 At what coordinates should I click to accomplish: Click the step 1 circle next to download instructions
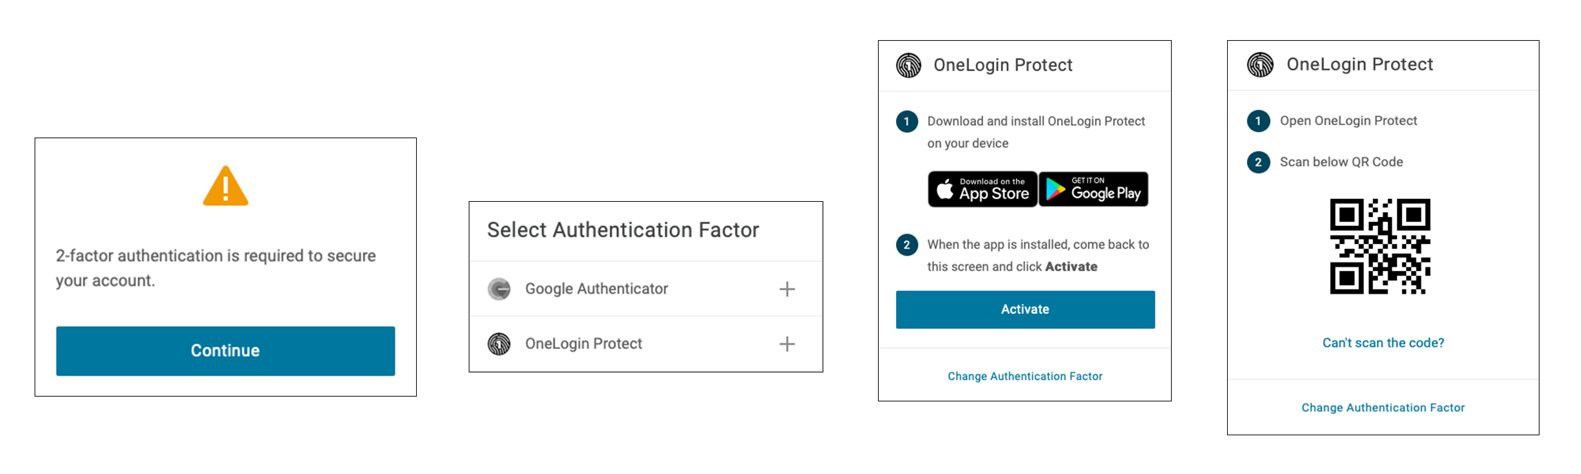[x=906, y=122]
